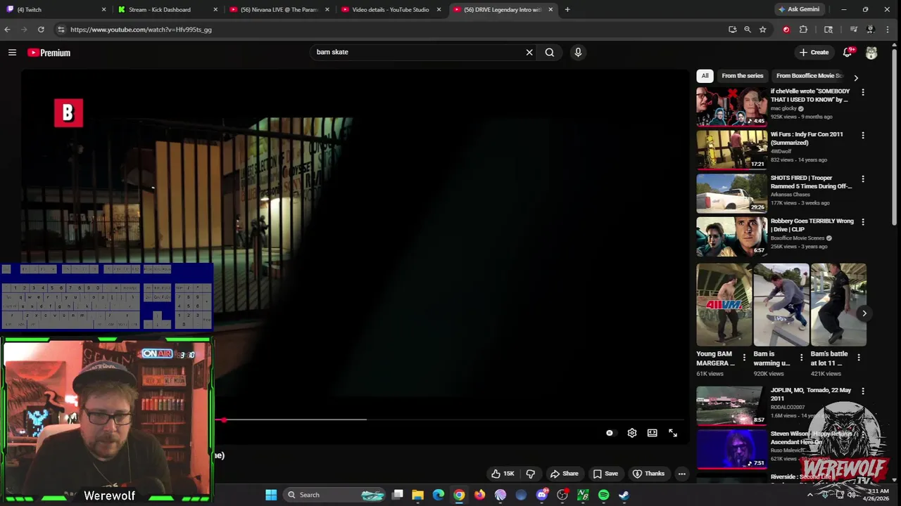Play cheVelle 'SOMEBODY THAT I USED TO KNOW' thumbnail
Image resolution: width=901 pixels, height=506 pixels.
731,107
